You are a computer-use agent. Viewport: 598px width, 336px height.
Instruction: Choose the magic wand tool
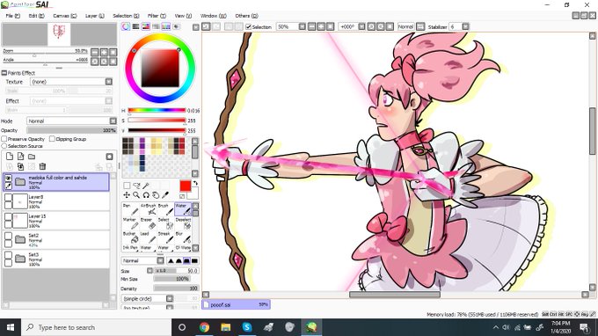pos(146,186)
